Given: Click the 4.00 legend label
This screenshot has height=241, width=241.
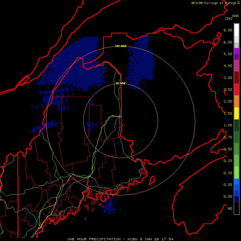Looking at the screenshot, I should point(228,66).
